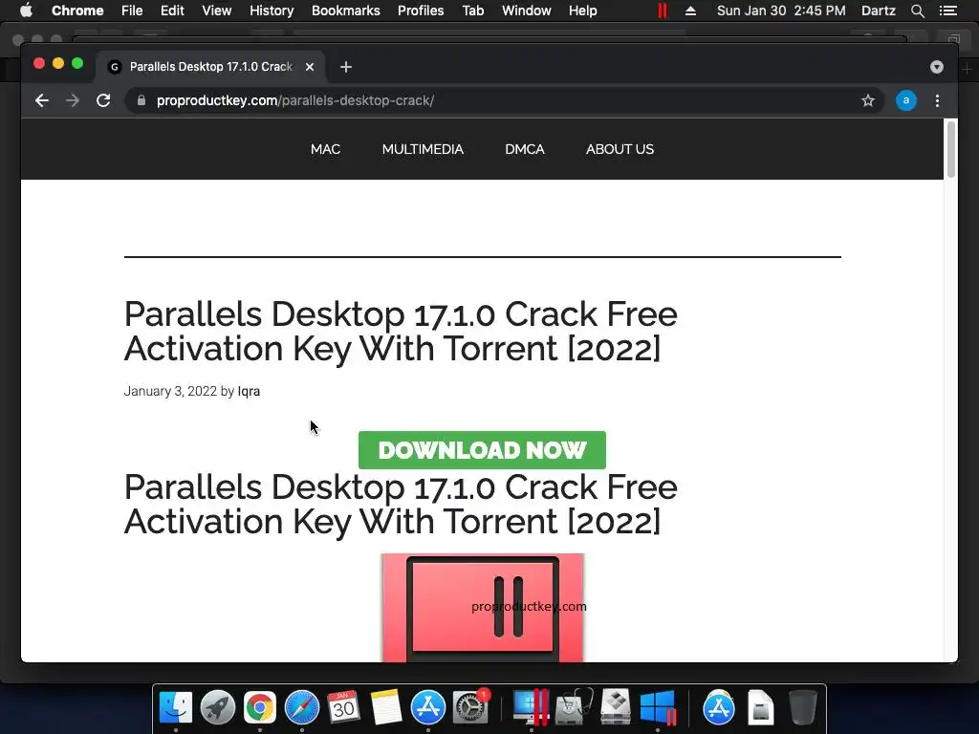
Task: Close the Parallels Desktop 17.1.0 Crack tab
Action: pyautogui.click(x=310, y=67)
